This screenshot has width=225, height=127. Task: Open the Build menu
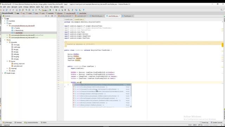(x=38, y=7)
